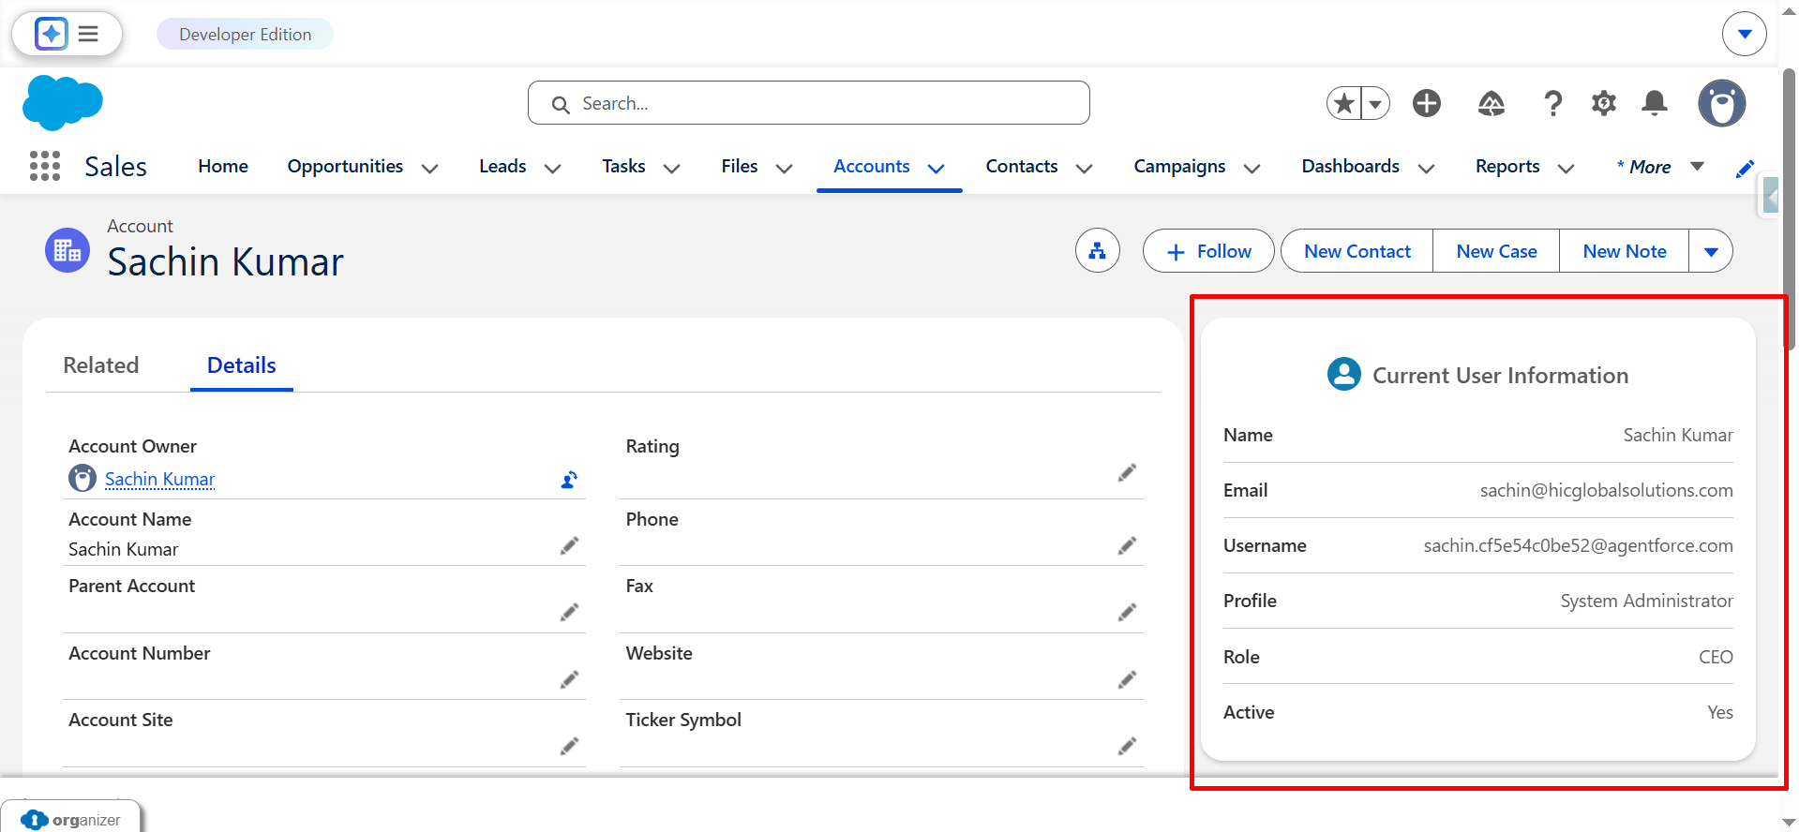1799x832 pixels.
Task: Expand the favorites list dropdown arrow
Action: [x=1375, y=103]
